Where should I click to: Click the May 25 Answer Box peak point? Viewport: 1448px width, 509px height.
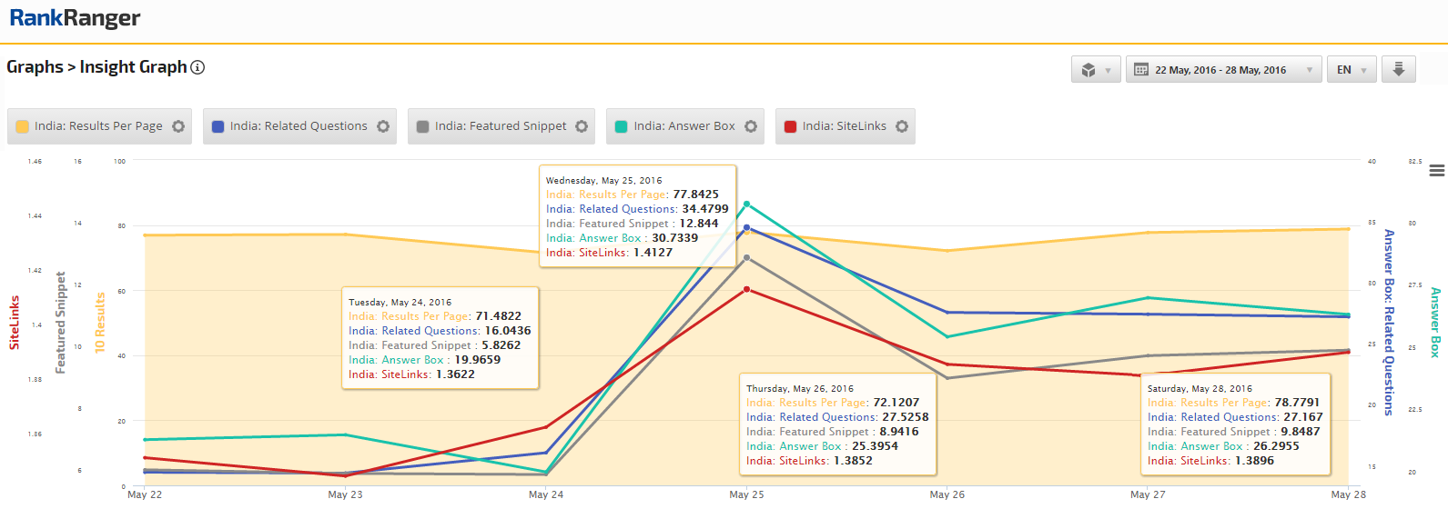point(746,204)
